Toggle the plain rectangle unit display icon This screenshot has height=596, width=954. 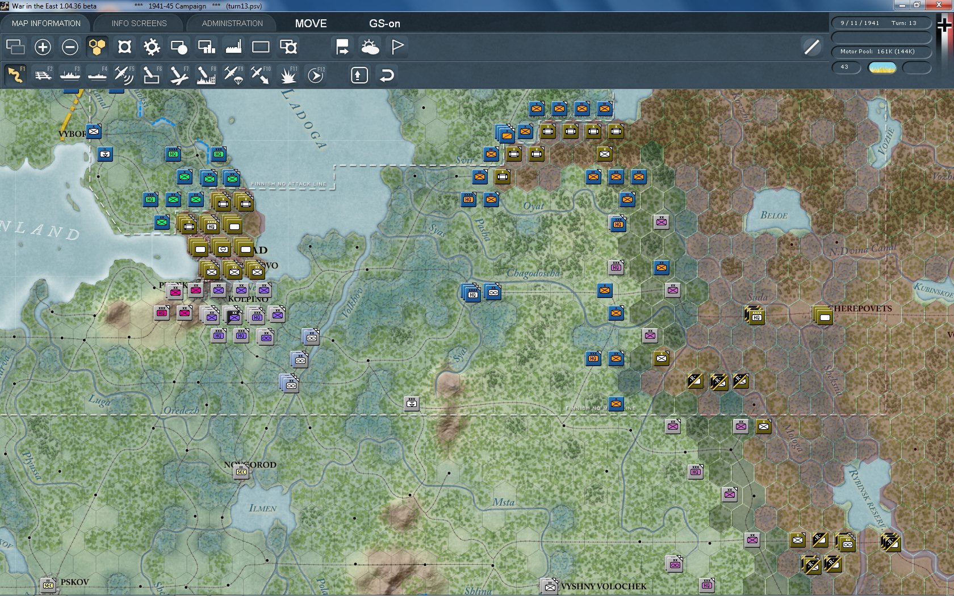(x=261, y=47)
